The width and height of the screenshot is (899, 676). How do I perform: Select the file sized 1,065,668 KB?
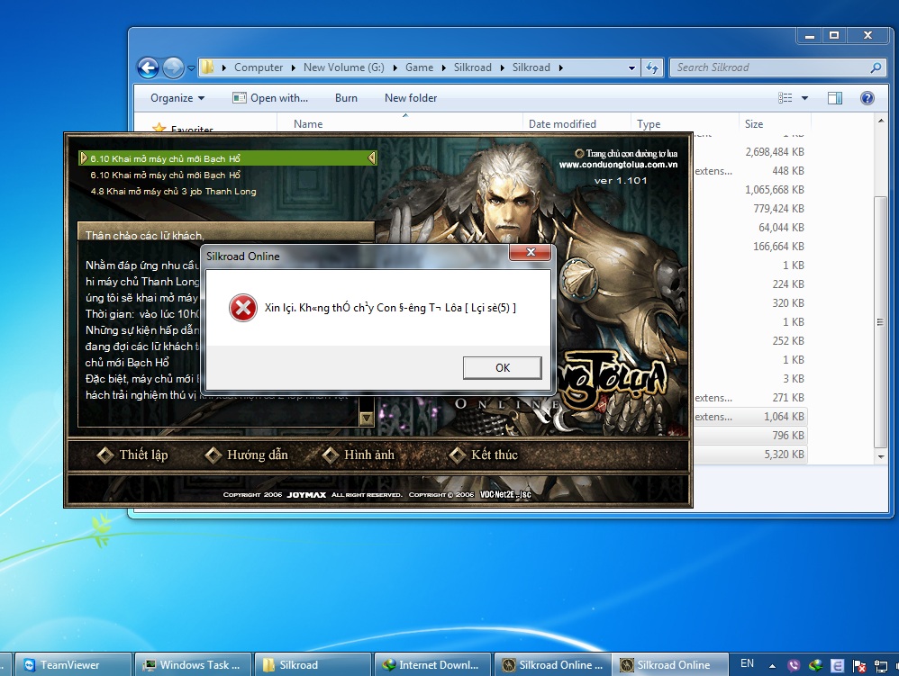[774, 190]
